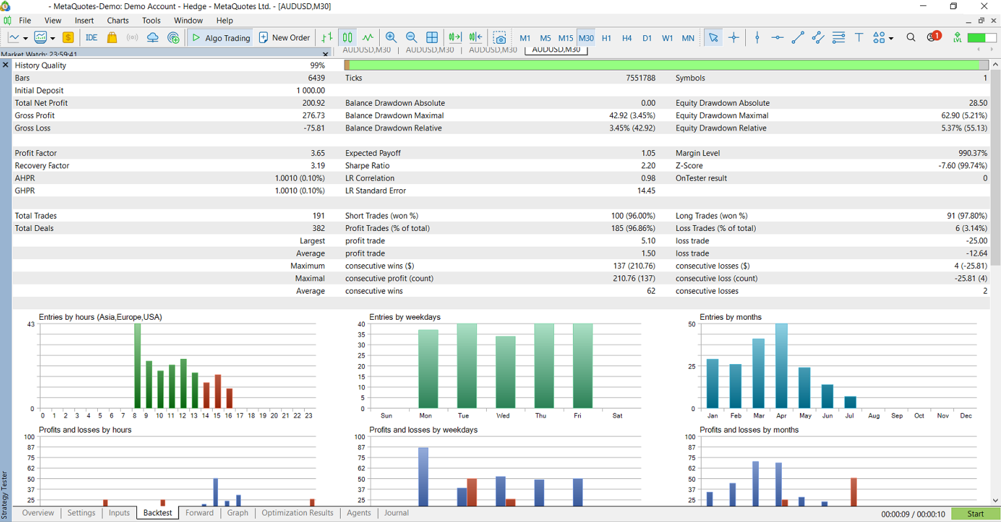The image size is (1001, 522).
Task: Click the zoom in magnifier icon
Action: pos(391,38)
